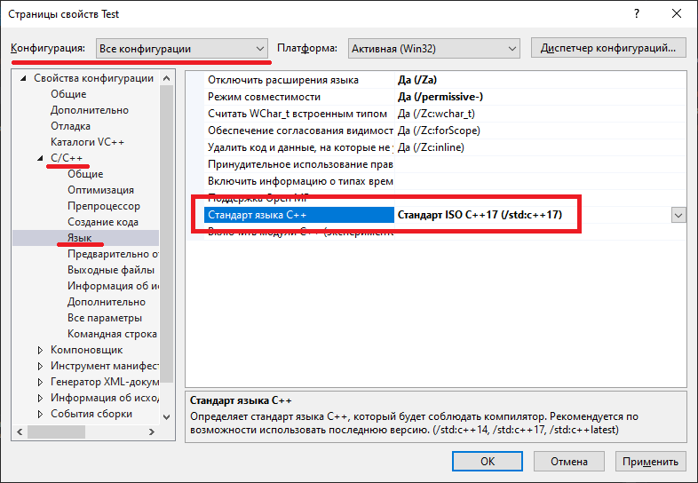The height and width of the screenshot is (483, 698).
Task: Select the Язык tree item
Action: 80,238
